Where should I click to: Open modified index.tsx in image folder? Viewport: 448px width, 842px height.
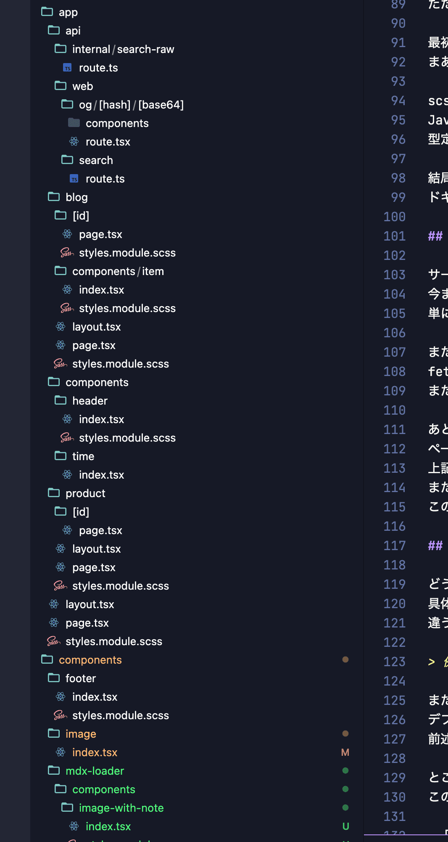95,752
